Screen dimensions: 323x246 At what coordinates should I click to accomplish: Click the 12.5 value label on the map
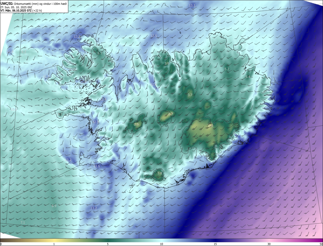[x=154, y=36]
